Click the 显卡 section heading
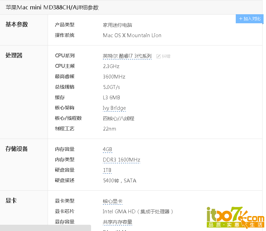This screenshot has height=231, width=266. (x=11, y=200)
